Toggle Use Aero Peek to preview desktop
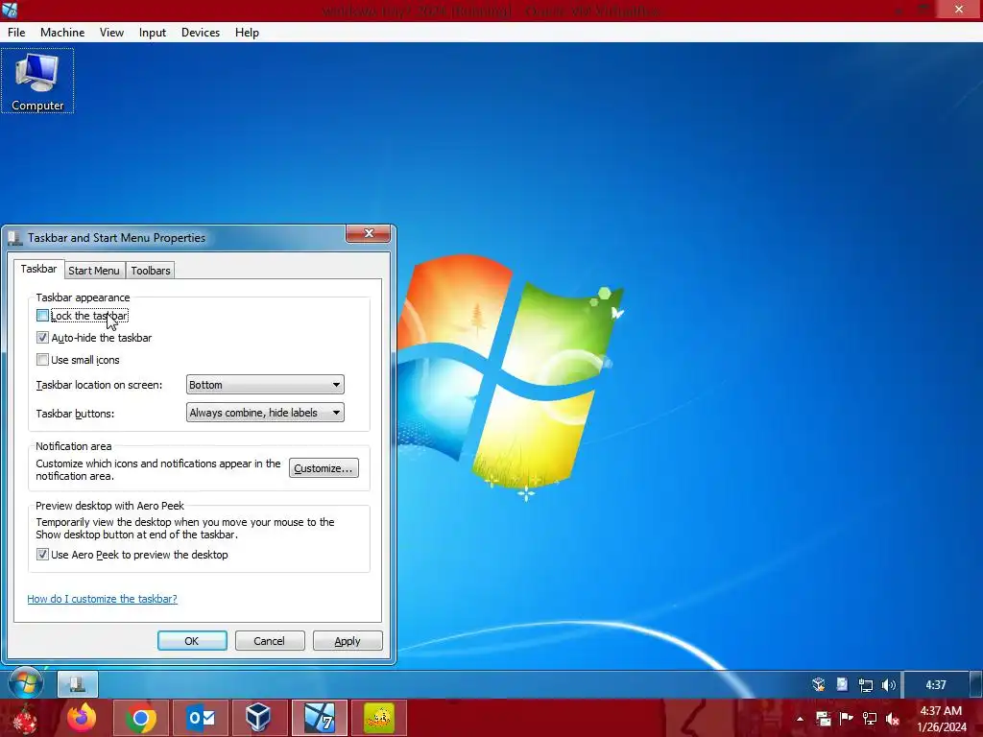The image size is (983, 737). pyautogui.click(x=42, y=555)
